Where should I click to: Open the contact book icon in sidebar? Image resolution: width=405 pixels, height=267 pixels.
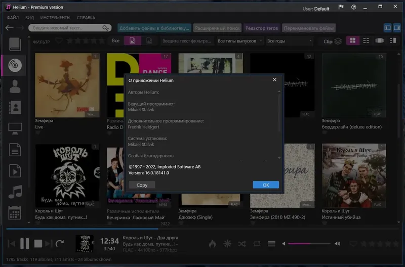(15, 108)
